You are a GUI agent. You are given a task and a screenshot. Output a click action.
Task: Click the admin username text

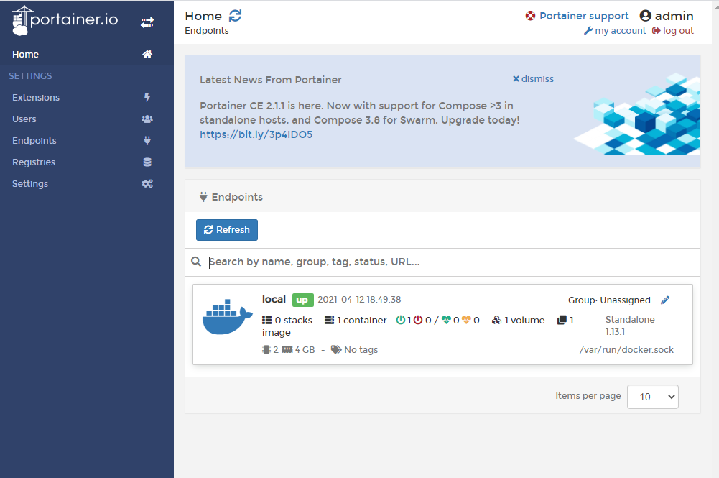point(674,16)
